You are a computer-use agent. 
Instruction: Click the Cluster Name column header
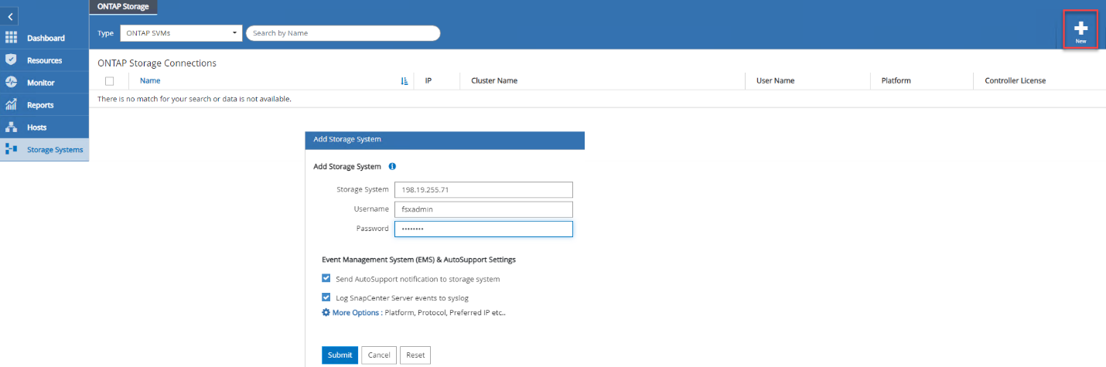pyautogui.click(x=494, y=80)
